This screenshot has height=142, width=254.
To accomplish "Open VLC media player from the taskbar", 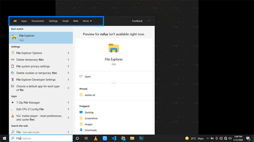I will tap(95, 138).
